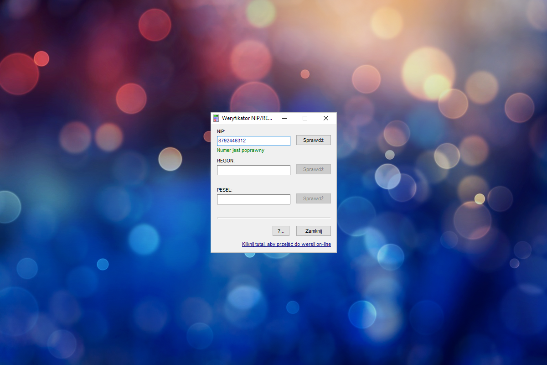Focus the REGON input field

253,170
